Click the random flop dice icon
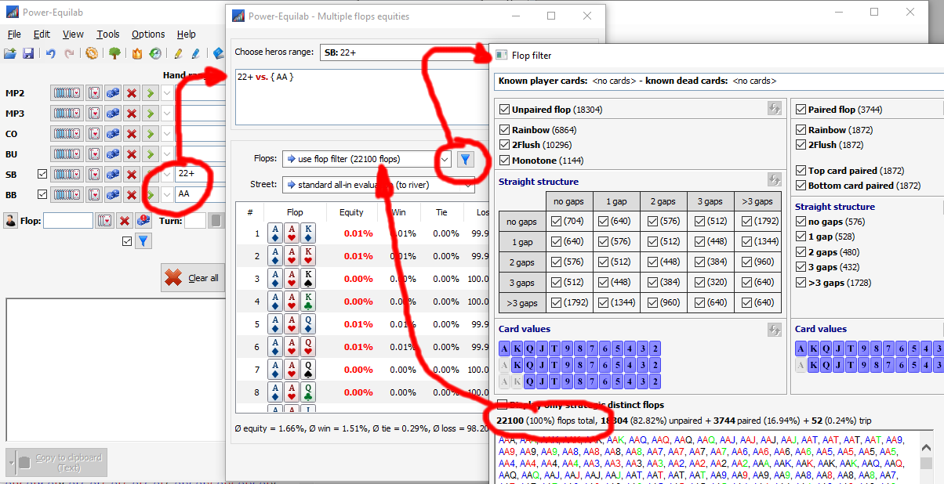The height and width of the screenshot is (484, 944). 143,221
